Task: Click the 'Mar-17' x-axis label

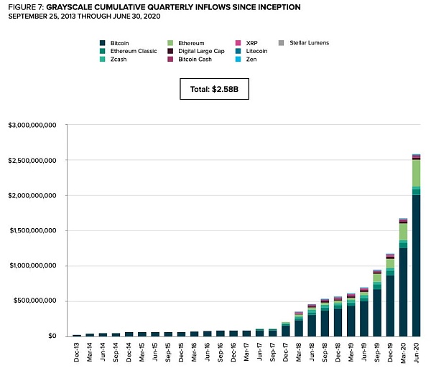Action: click(246, 352)
